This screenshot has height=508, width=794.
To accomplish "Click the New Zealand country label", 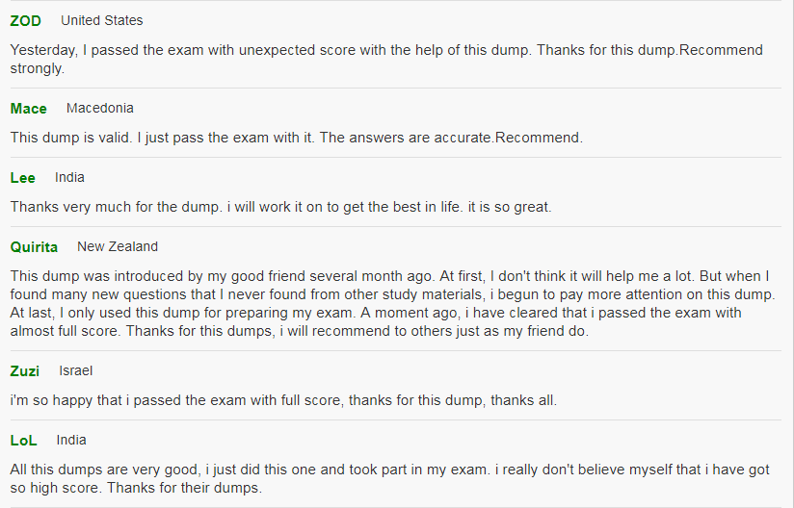I will click(118, 246).
